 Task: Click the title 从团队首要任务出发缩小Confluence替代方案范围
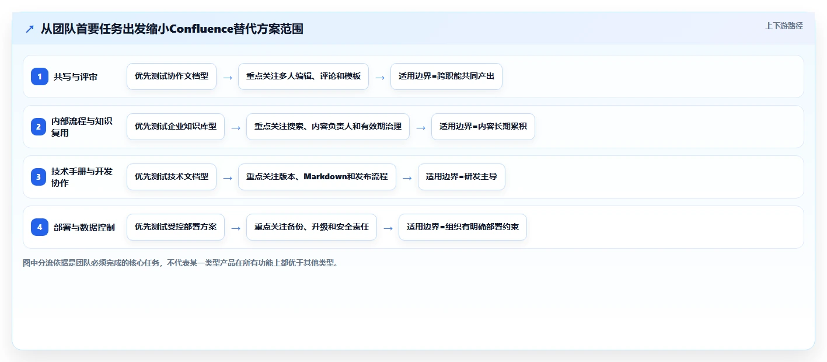172,29
